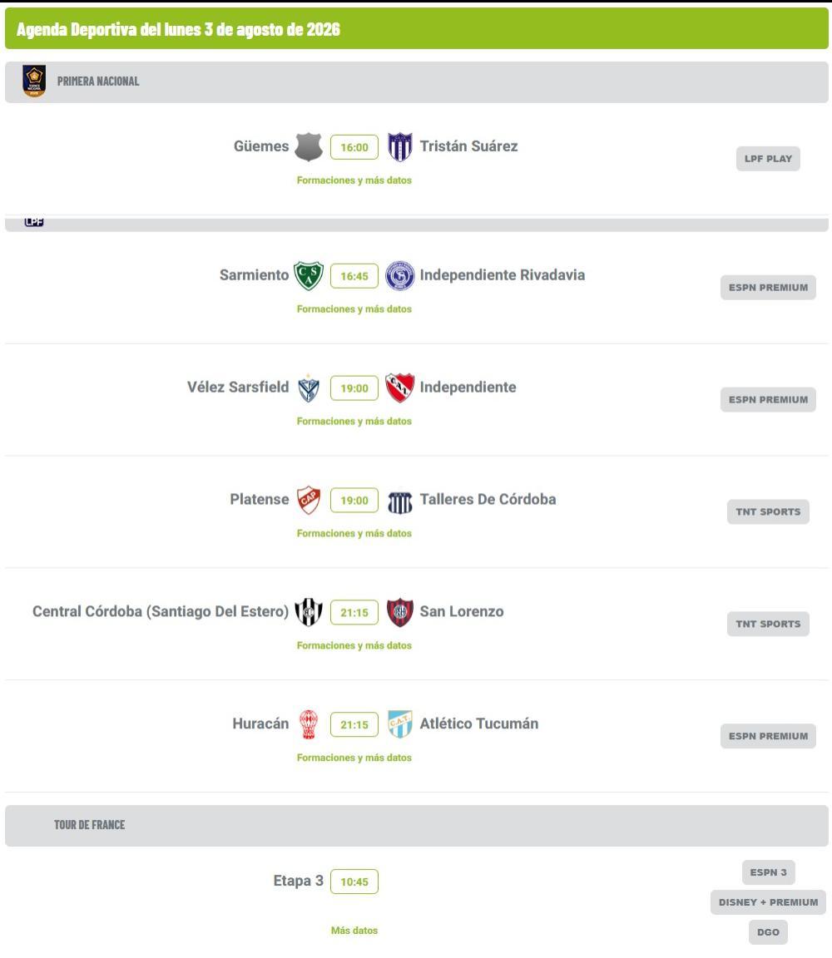Click the San Lorenzo crest

pyautogui.click(x=400, y=612)
